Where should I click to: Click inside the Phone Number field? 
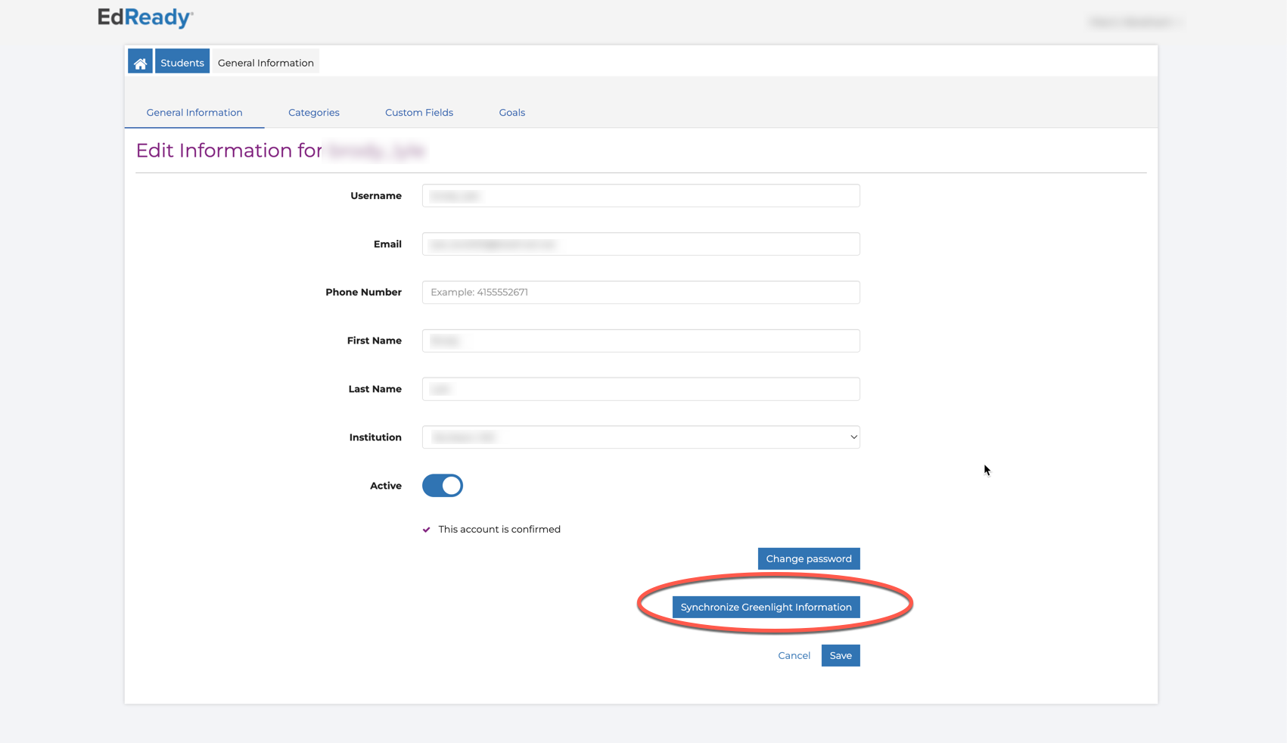pyautogui.click(x=640, y=292)
